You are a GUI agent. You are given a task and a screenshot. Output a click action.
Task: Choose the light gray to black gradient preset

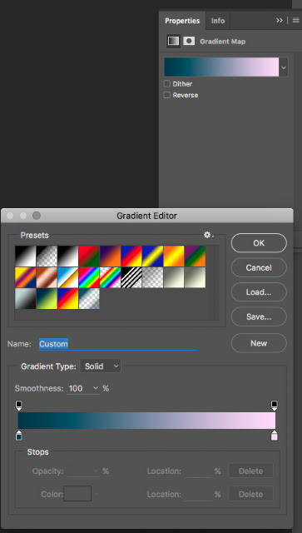pos(26,299)
